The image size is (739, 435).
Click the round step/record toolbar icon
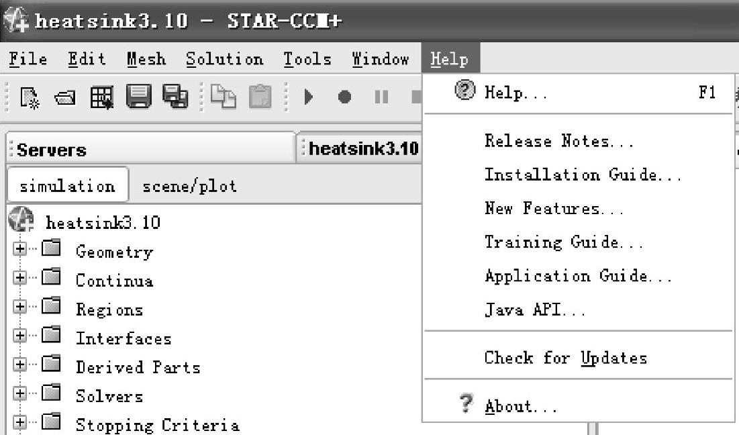(344, 97)
